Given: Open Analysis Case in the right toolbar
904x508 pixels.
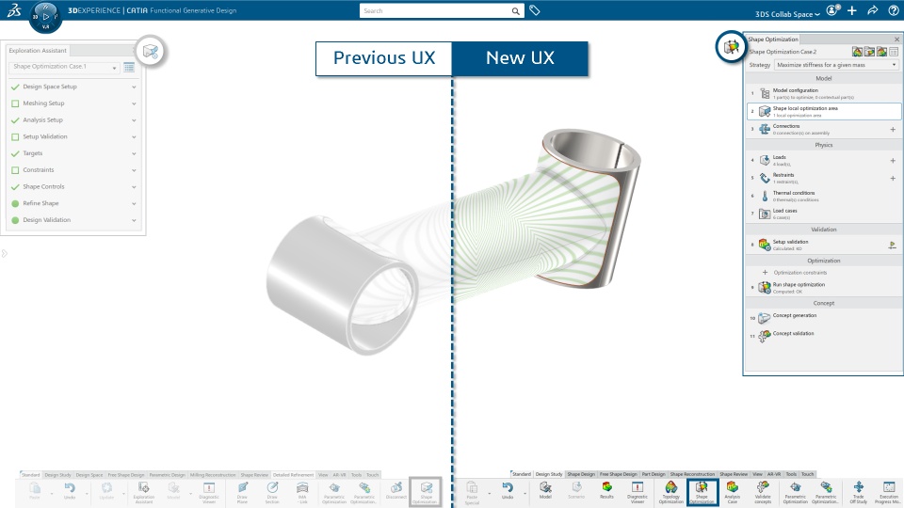Looking at the screenshot, I should tap(733, 493).
